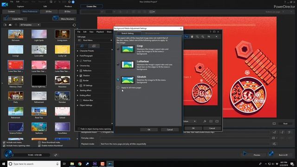The width and height of the screenshot is (297, 167).
Task: Click the Windows search box
Action: click(x=34, y=164)
